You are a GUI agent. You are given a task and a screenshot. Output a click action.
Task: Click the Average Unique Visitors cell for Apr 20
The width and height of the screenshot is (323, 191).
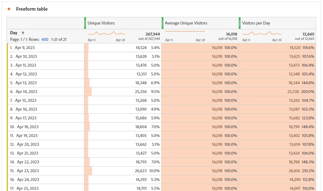[200, 144]
